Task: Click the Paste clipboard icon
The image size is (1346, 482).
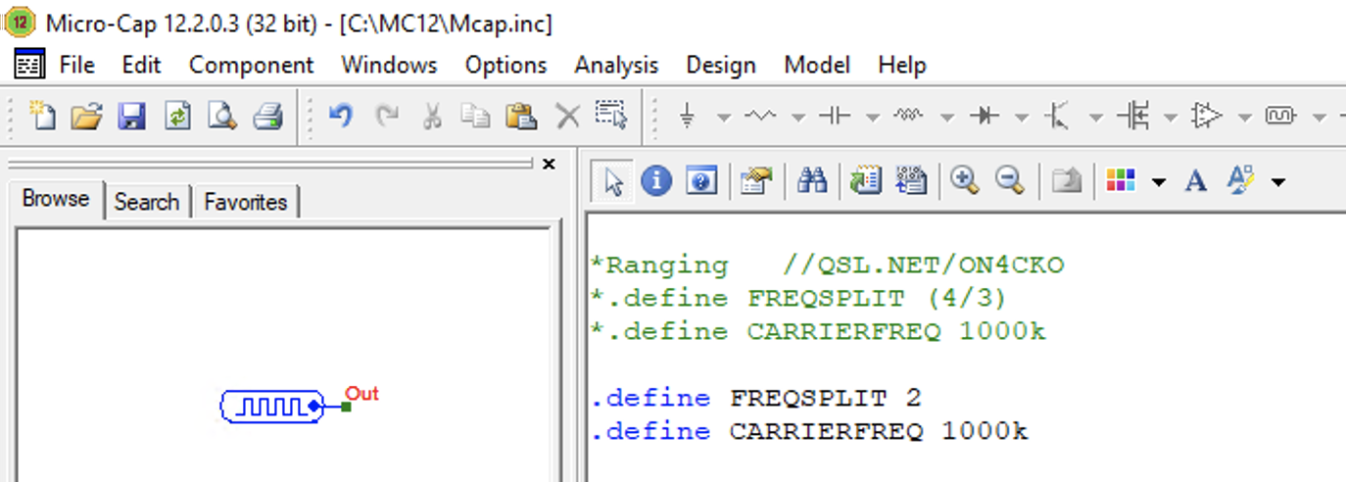Action: [521, 117]
